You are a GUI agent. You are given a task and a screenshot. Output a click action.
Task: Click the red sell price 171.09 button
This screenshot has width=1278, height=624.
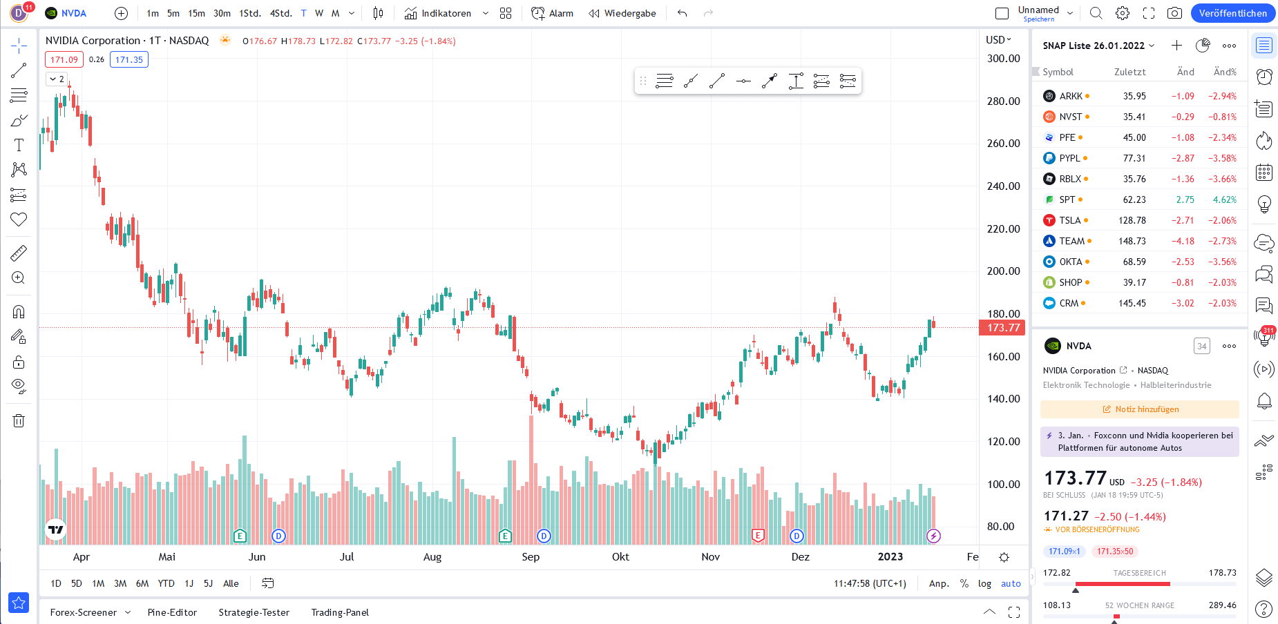tap(64, 60)
